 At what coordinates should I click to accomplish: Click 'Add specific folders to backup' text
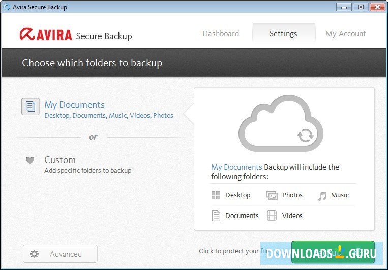pyautogui.click(x=88, y=171)
